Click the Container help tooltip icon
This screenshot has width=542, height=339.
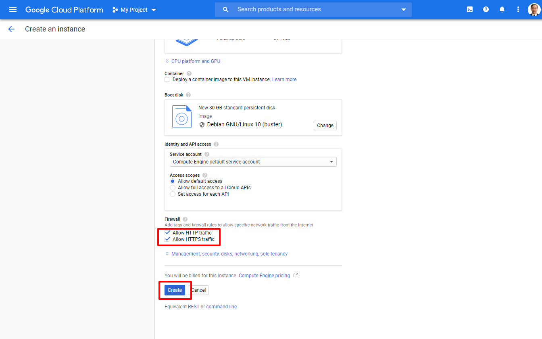point(189,73)
